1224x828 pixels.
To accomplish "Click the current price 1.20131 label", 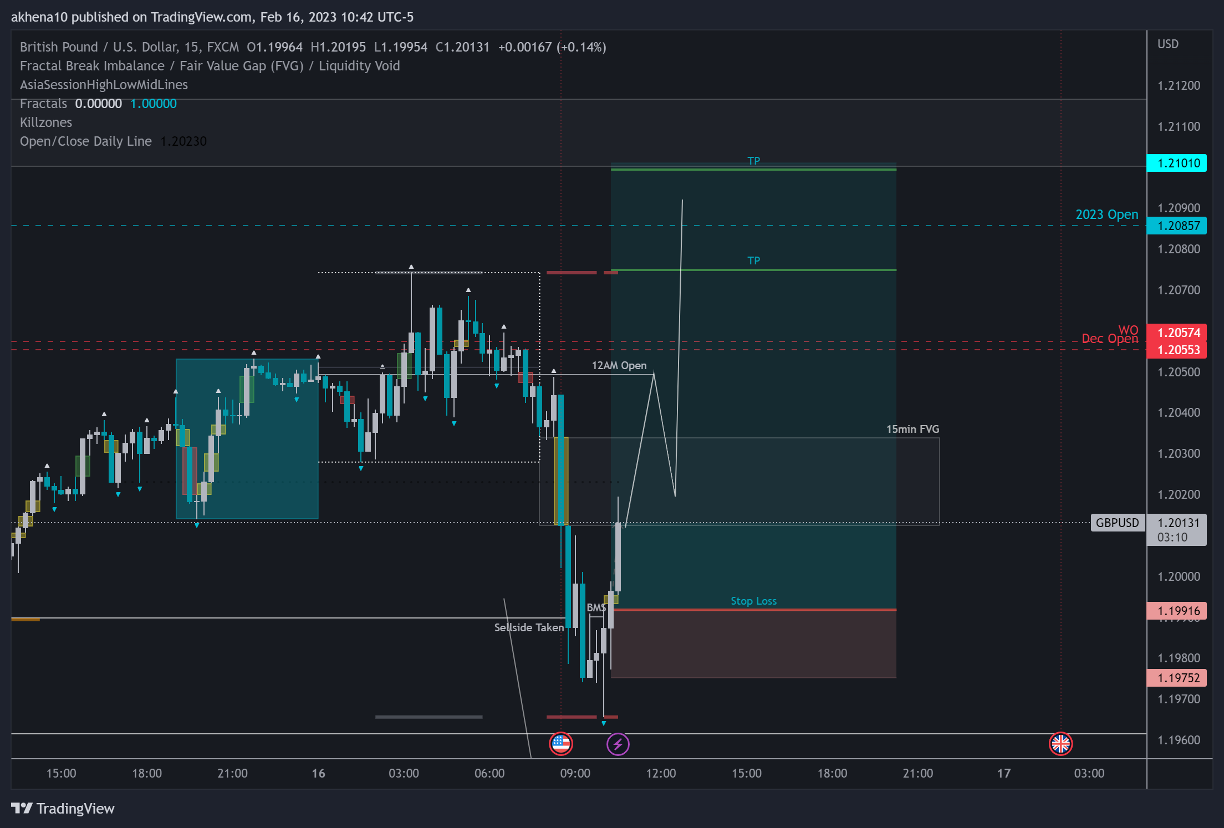I will pos(1178,523).
